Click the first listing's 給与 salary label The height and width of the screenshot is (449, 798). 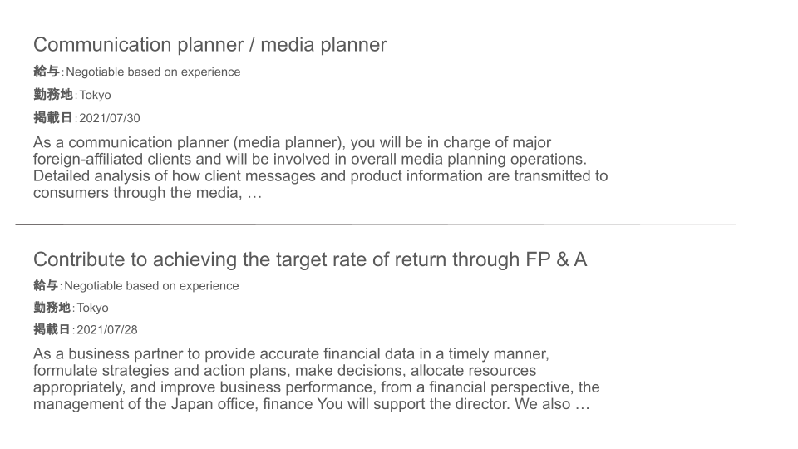pyautogui.click(x=47, y=72)
